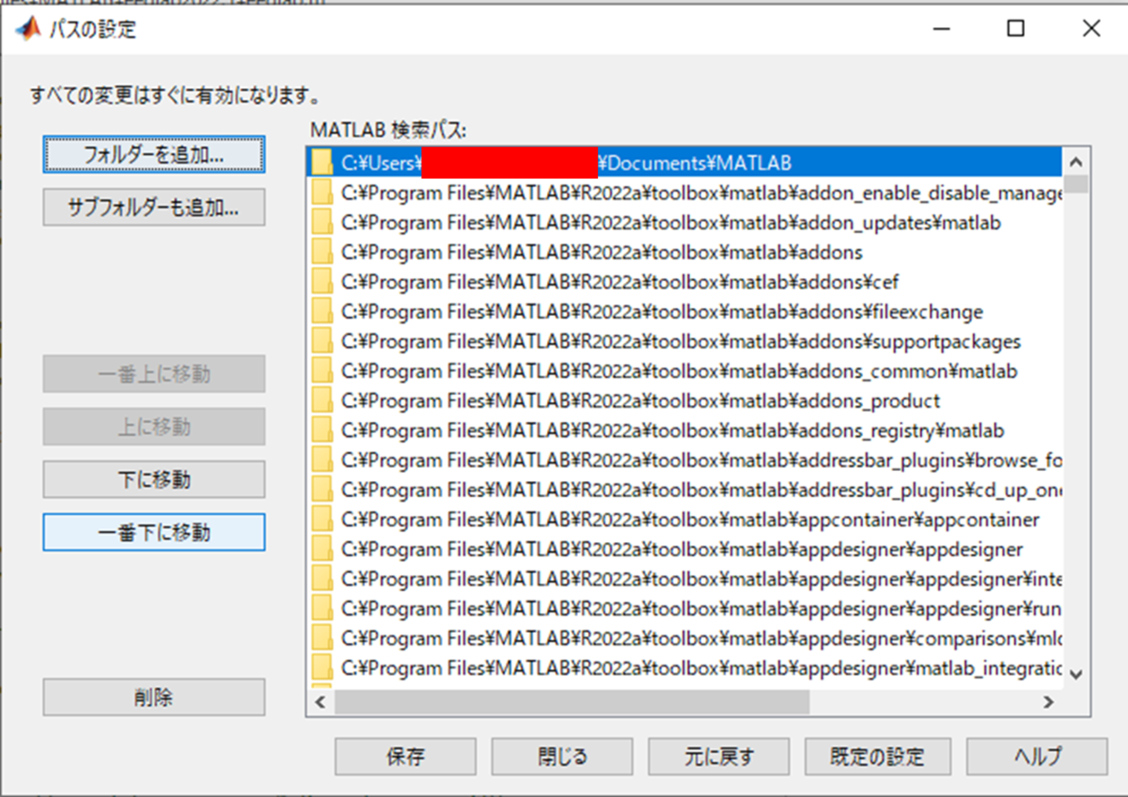Select the addon_updates¥matlab path row

(x=686, y=223)
